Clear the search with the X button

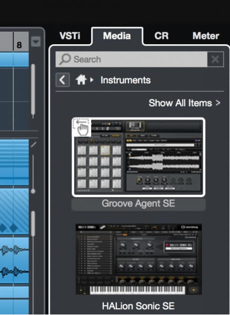pyautogui.click(x=215, y=60)
